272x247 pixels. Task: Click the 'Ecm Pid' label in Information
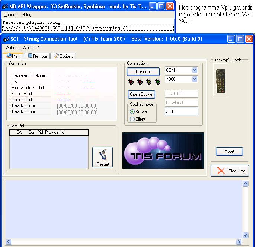coord(22,94)
